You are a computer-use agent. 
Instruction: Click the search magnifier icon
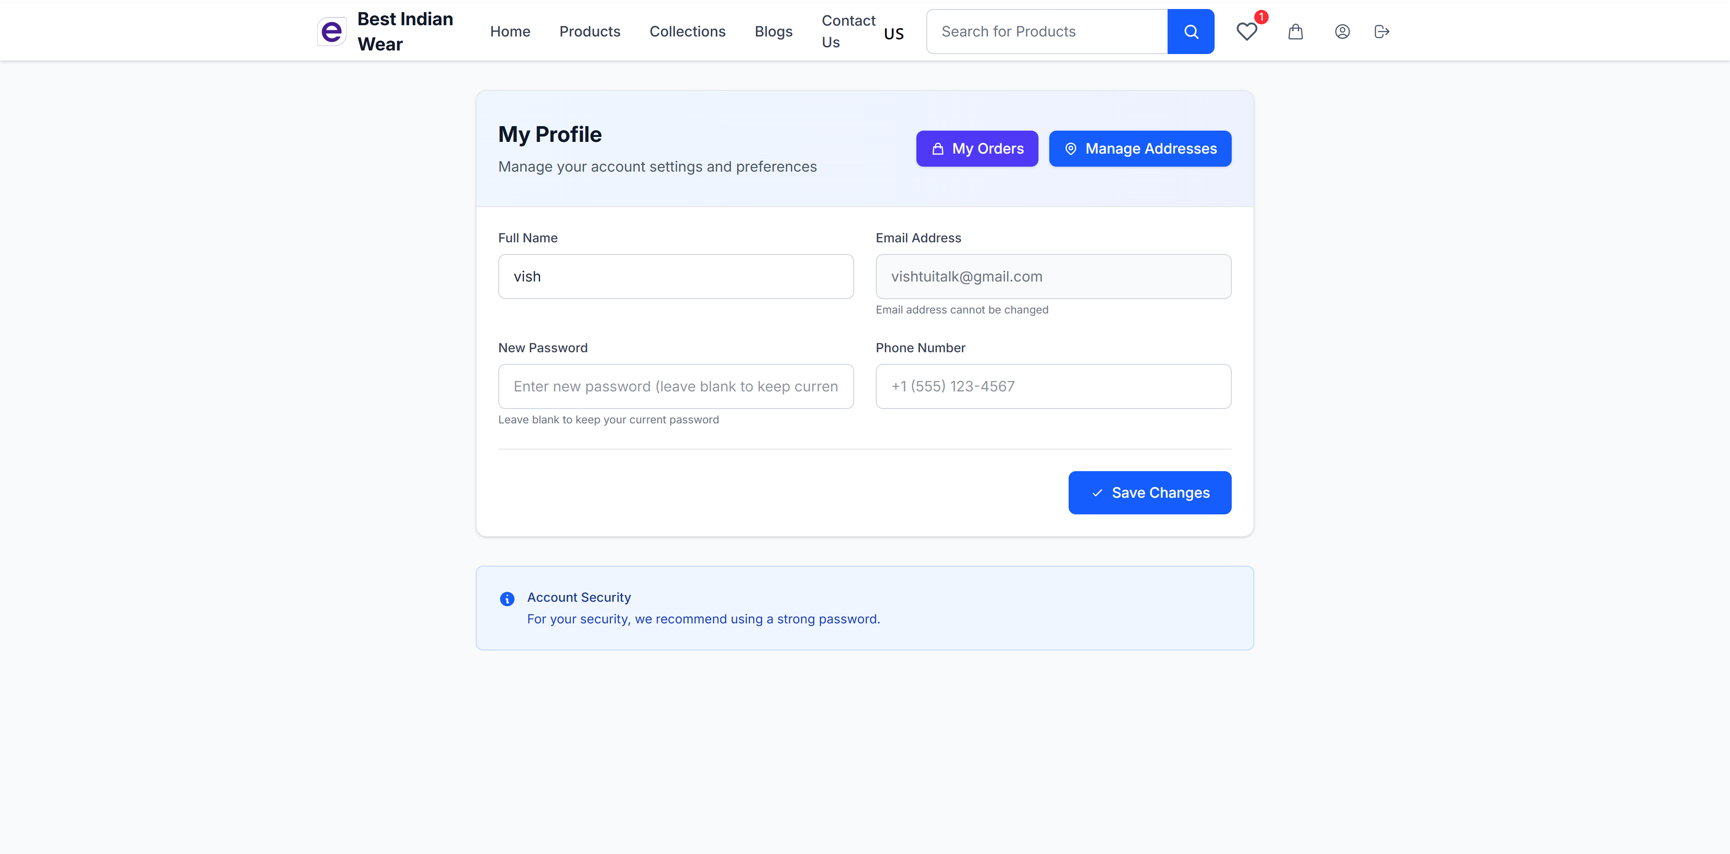click(1191, 31)
